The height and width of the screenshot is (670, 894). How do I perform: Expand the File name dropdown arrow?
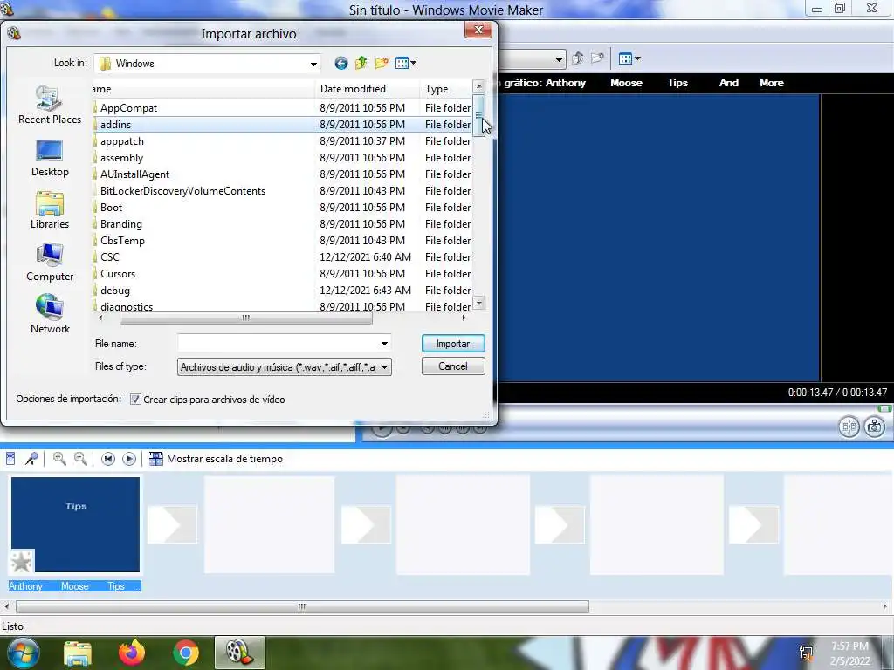click(x=384, y=344)
